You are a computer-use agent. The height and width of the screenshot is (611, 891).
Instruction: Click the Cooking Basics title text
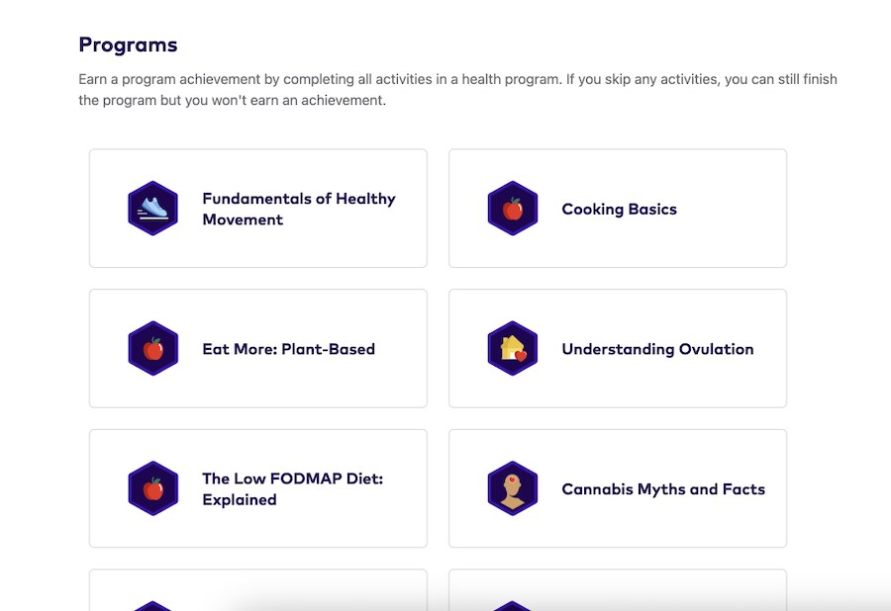coord(619,209)
